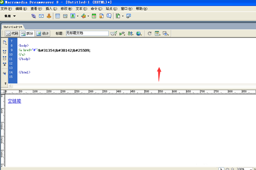Click the Select tool in status bar

(221, 169)
